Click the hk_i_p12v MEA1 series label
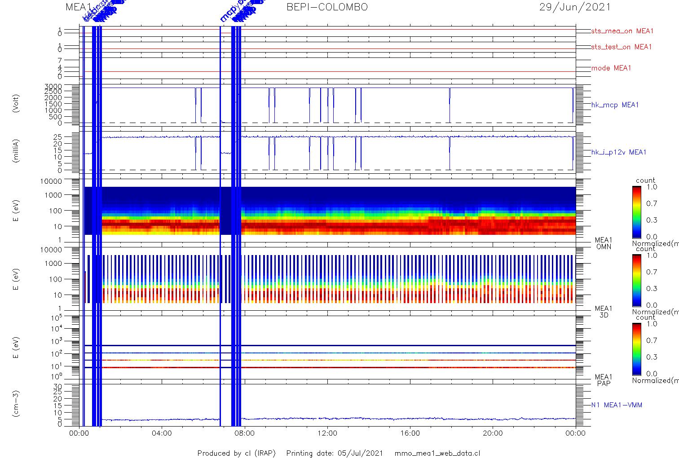The height and width of the screenshot is (458, 679). pyautogui.click(x=619, y=152)
